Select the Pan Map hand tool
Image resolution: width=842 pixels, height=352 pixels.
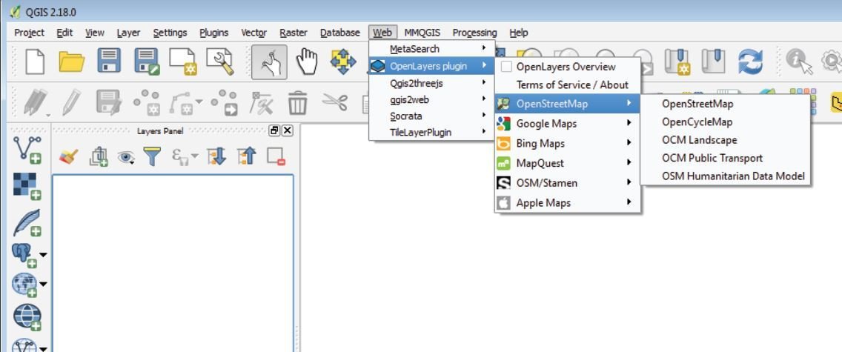[307, 62]
